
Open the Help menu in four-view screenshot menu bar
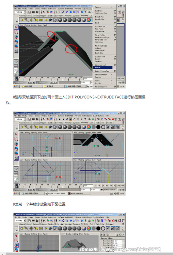click(107, 116)
